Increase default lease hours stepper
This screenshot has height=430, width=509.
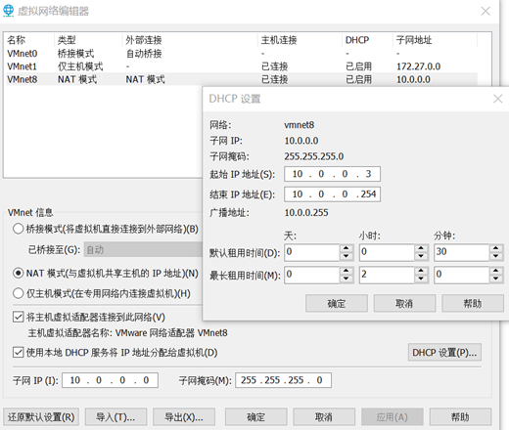[421, 248]
